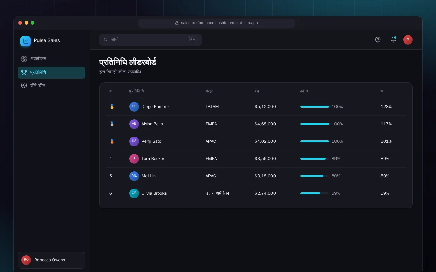Open the Rebecca Owens profile card
Viewport: 436px width, 272px height.
(51, 260)
